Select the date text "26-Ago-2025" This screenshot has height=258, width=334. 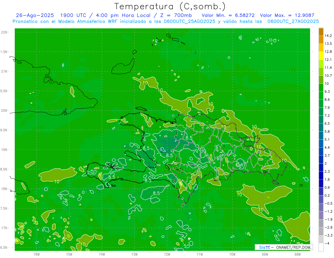[35, 15]
